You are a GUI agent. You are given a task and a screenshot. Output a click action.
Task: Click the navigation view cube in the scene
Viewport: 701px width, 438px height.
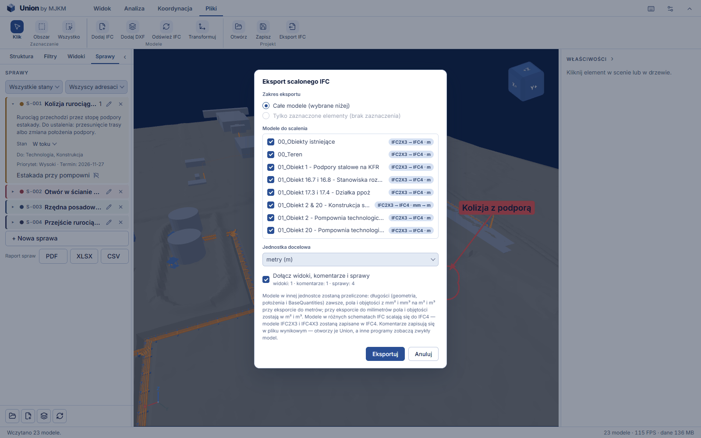pyautogui.click(x=526, y=81)
